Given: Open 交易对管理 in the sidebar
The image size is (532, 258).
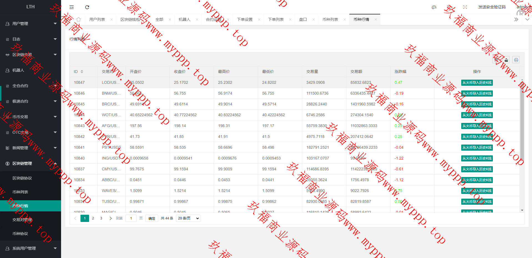Looking at the screenshot, I should tap(22, 220).
